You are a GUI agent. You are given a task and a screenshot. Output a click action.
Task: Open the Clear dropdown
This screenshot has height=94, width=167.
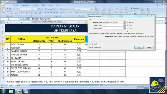[x=134, y=14]
